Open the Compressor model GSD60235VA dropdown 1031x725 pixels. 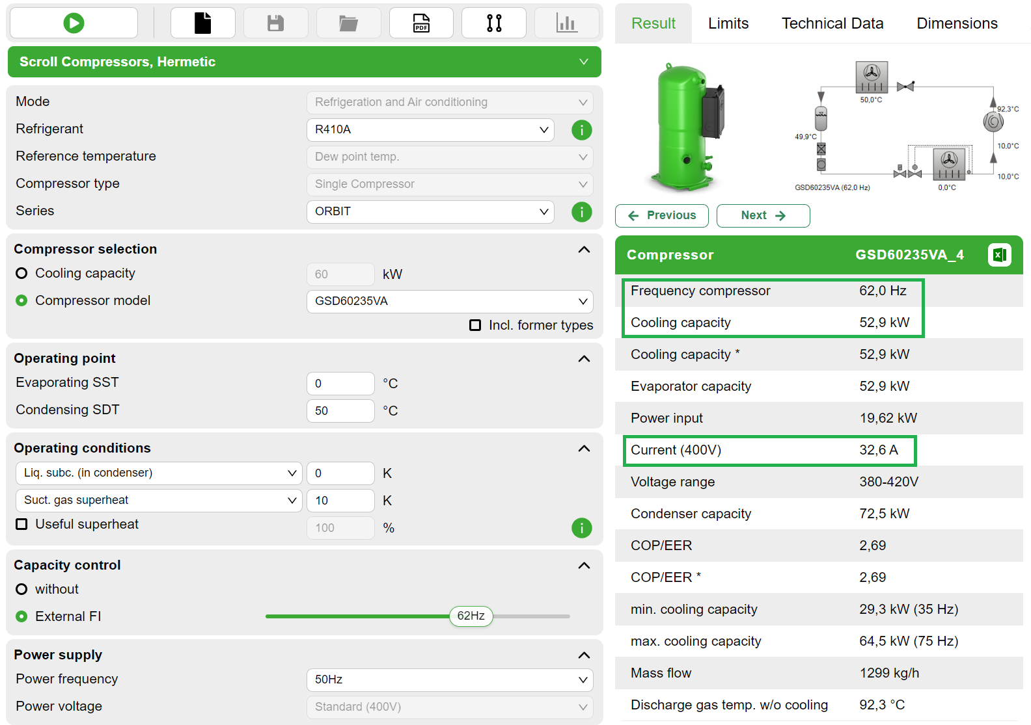tap(450, 301)
